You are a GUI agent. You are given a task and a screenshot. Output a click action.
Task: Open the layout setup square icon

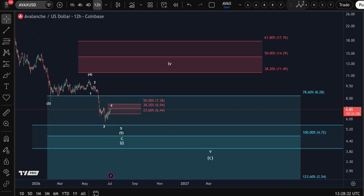212,5
